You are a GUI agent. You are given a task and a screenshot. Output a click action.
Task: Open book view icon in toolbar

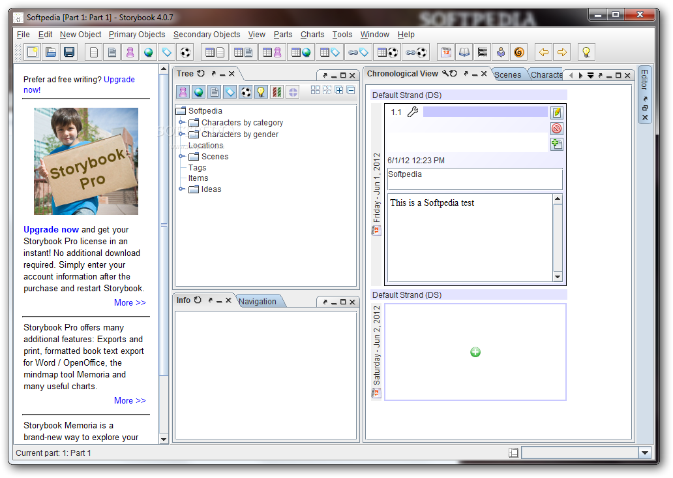pos(464,52)
